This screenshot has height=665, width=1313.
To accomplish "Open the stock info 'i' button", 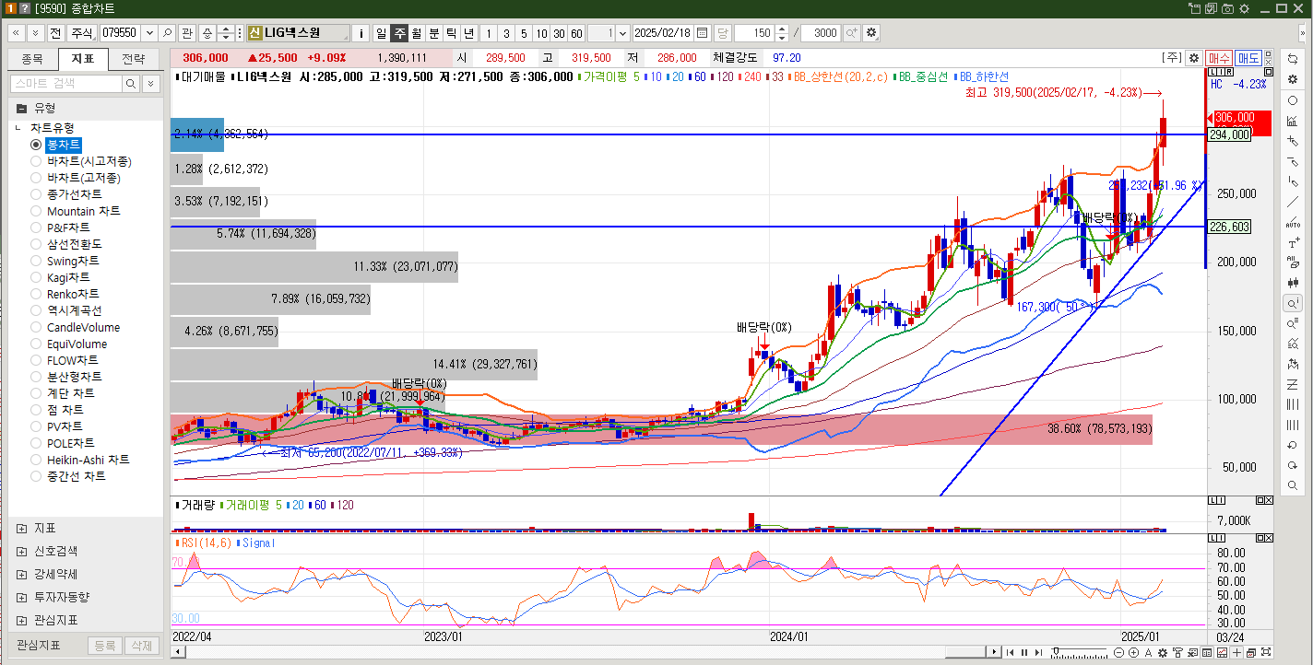I will [361, 32].
